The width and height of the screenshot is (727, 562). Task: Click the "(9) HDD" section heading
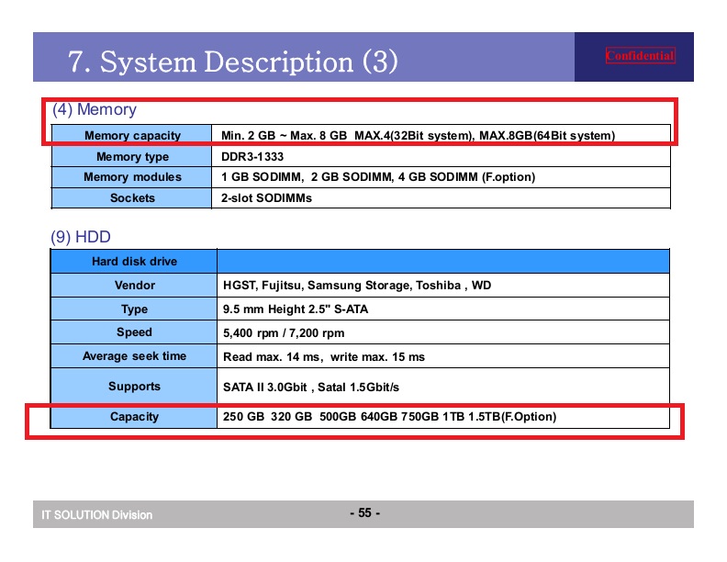coord(81,238)
